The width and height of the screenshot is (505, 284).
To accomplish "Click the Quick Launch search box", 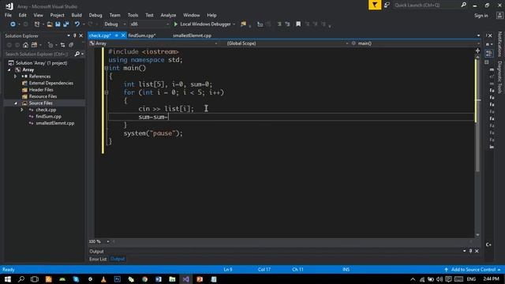I will (x=427, y=5).
